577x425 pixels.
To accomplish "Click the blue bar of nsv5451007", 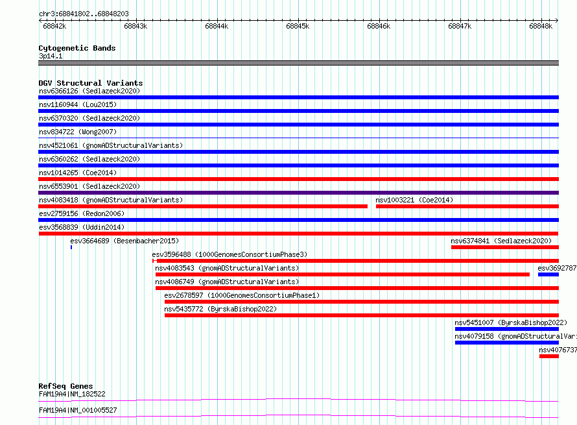I will pos(507,329).
